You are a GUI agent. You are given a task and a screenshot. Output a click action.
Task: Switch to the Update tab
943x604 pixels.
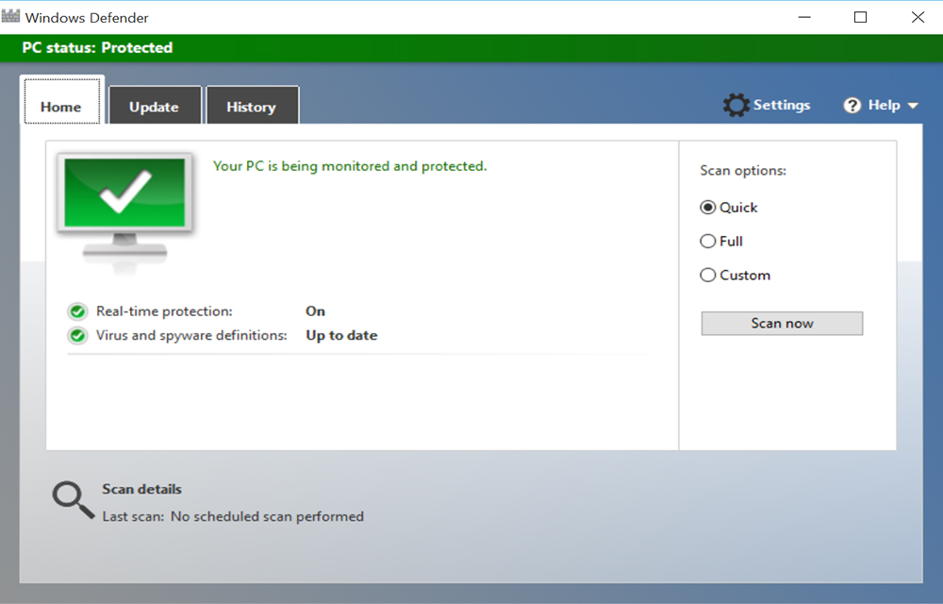(x=155, y=107)
